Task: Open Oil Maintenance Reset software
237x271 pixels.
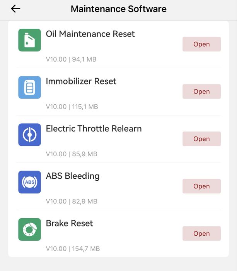Action: pos(201,44)
